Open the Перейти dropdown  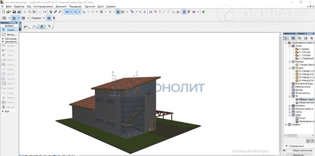pos(38,18)
